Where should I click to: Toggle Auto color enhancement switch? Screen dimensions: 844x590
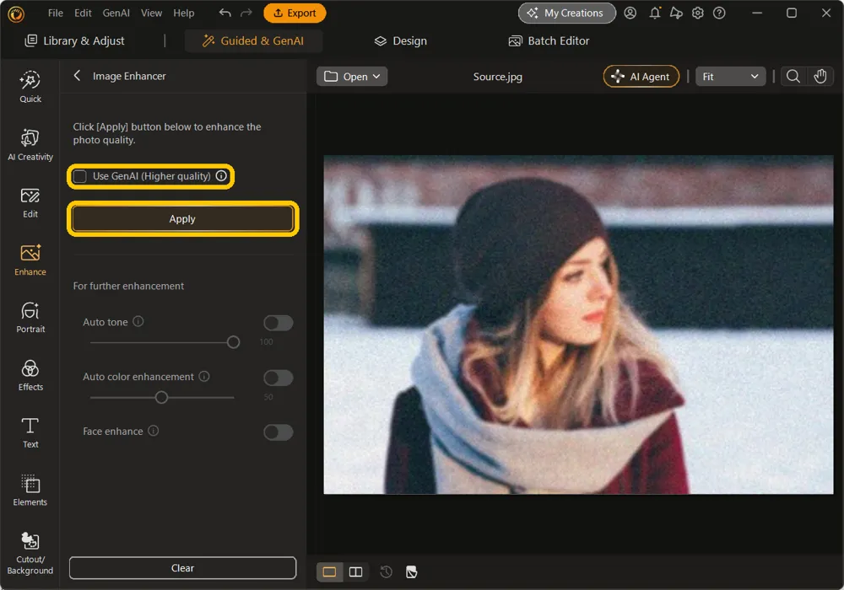pyautogui.click(x=279, y=378)
